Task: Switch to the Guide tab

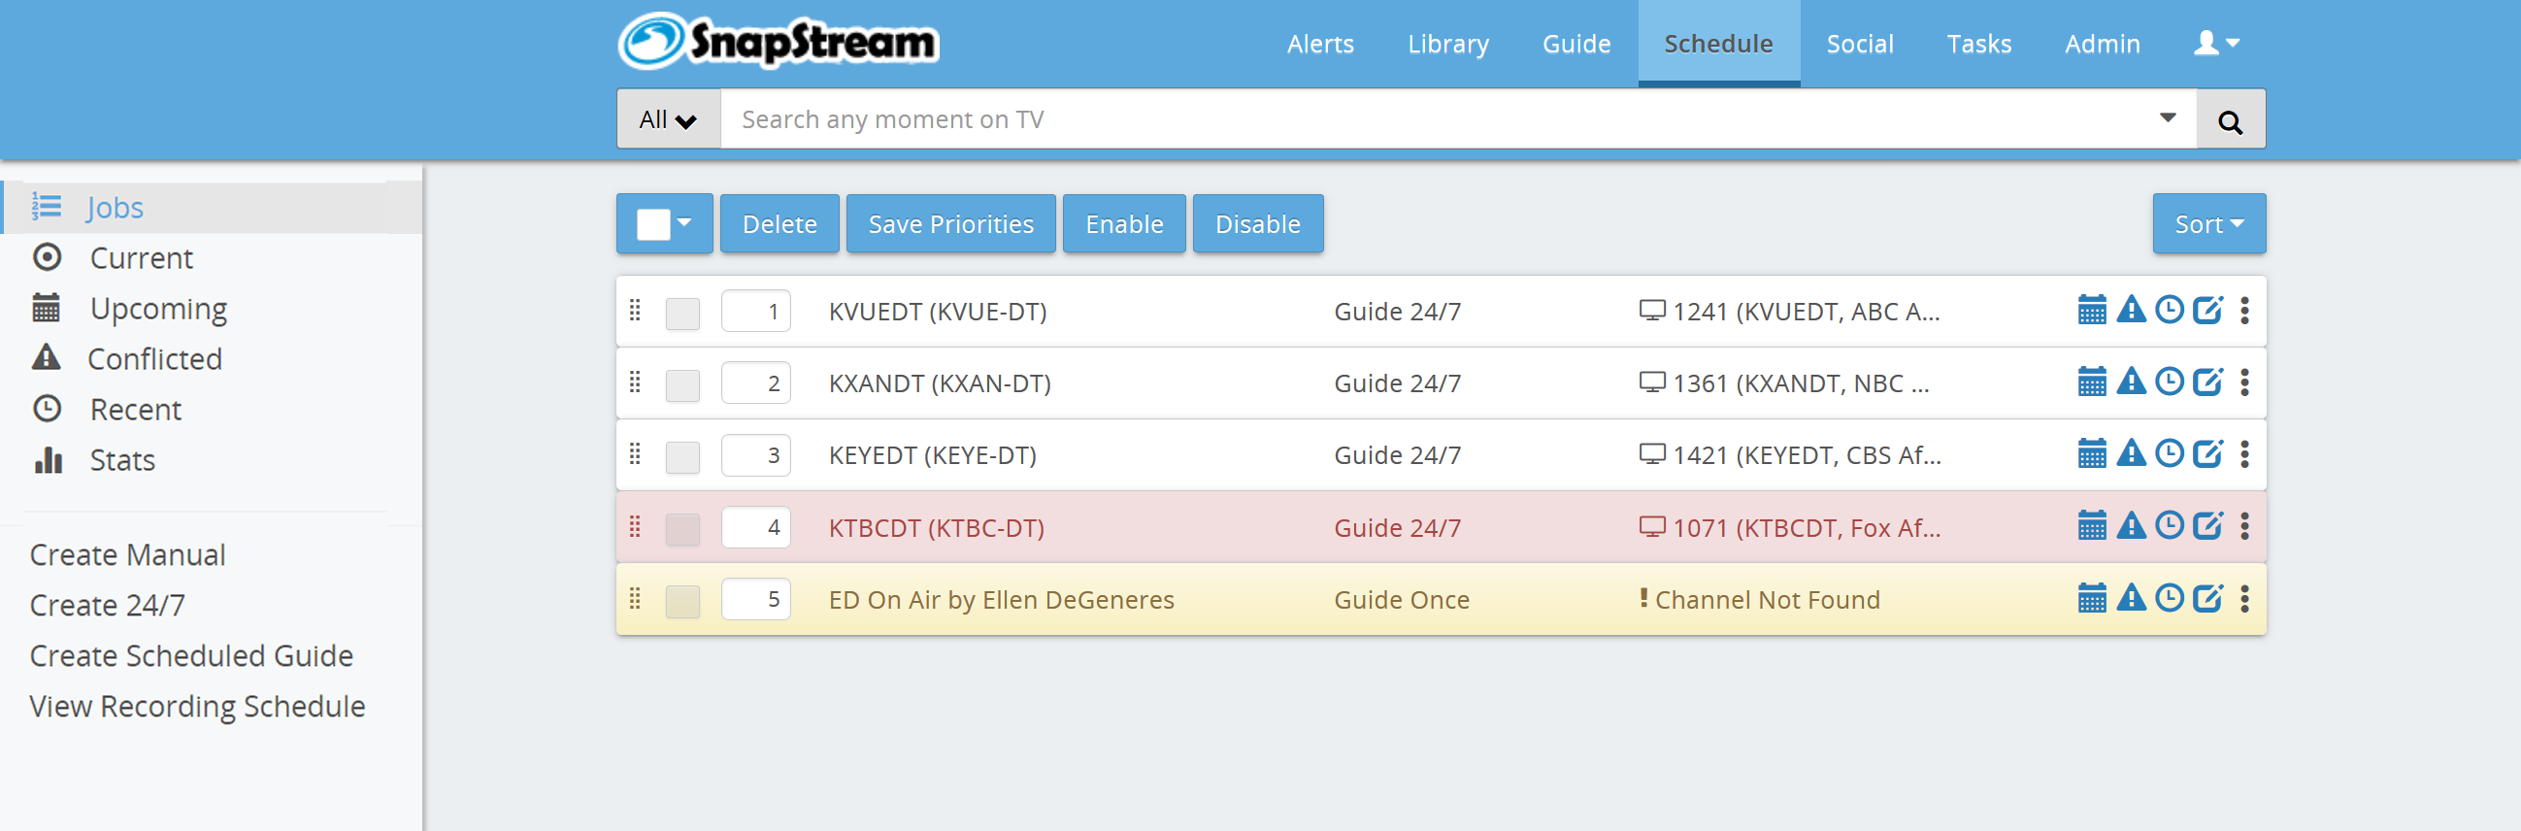Action: coord(1576,44)
